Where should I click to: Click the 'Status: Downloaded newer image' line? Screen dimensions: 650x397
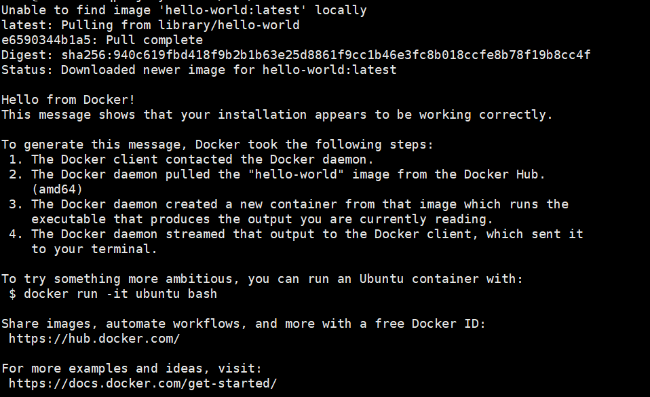pyautogui.click(x=199, y=70)
